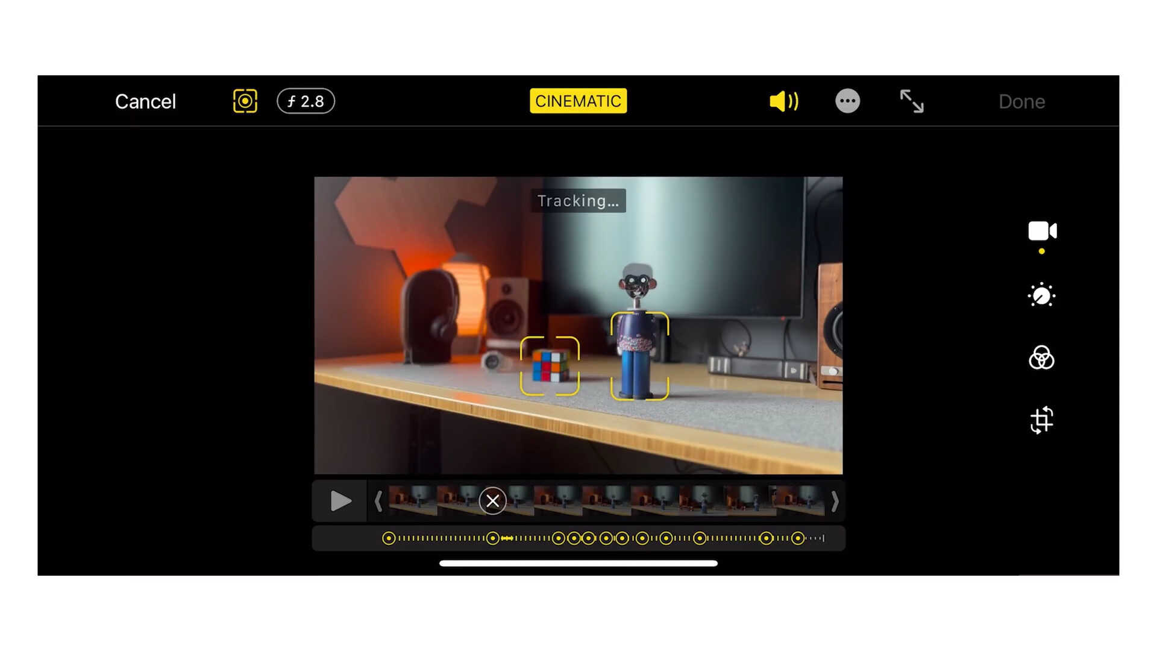Open the more options ellipsis menu
The height and width of the screenshot is (651, 1157).
(847, 101)
